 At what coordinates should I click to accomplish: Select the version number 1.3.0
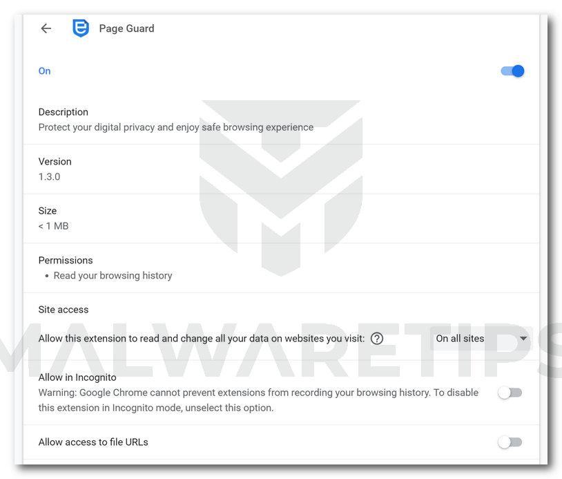tap(49, 177)
